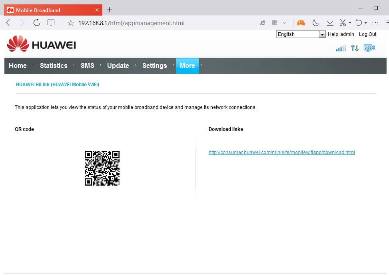
Task: Open the reading mode book icon
Action: [x=51, y=23]
